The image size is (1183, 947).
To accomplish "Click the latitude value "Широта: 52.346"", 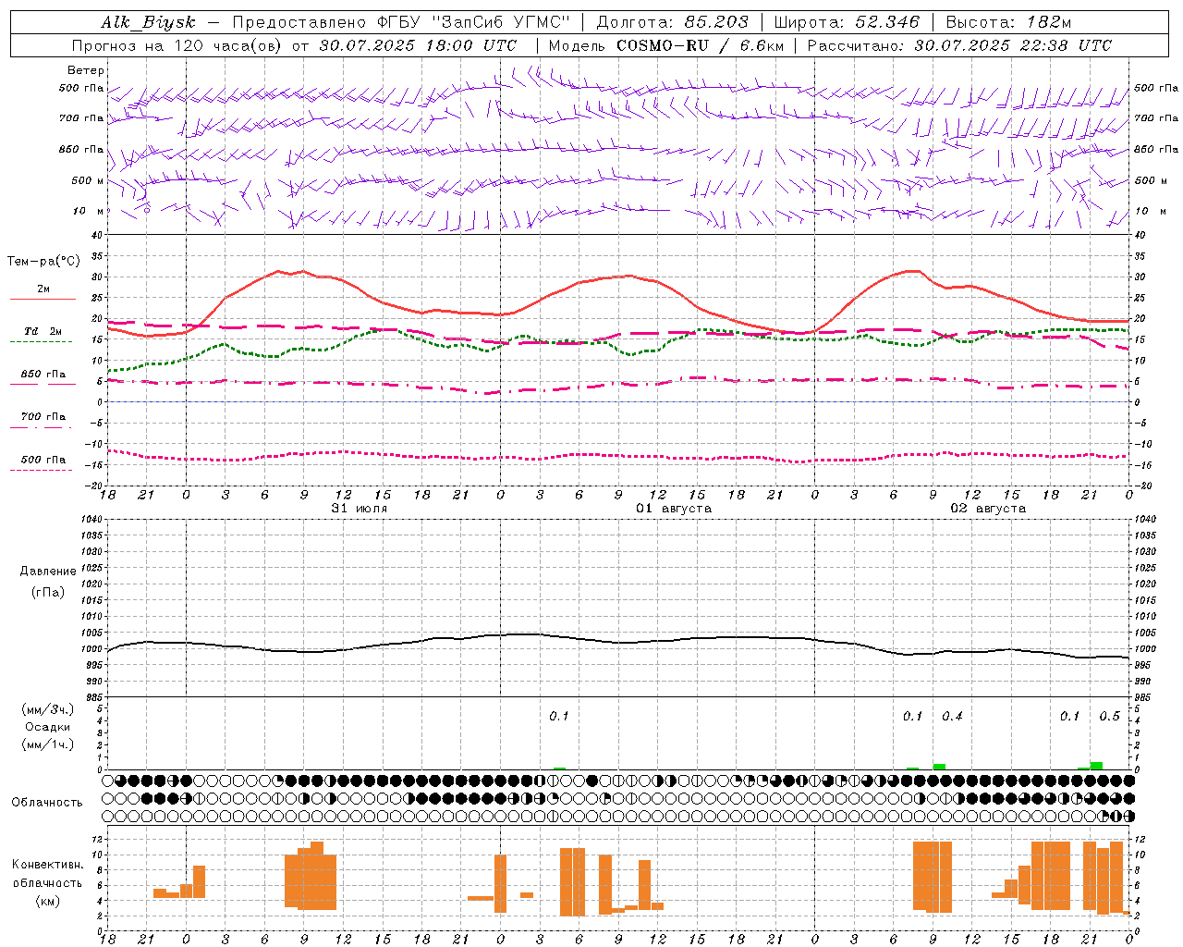I will pos(847,22).
